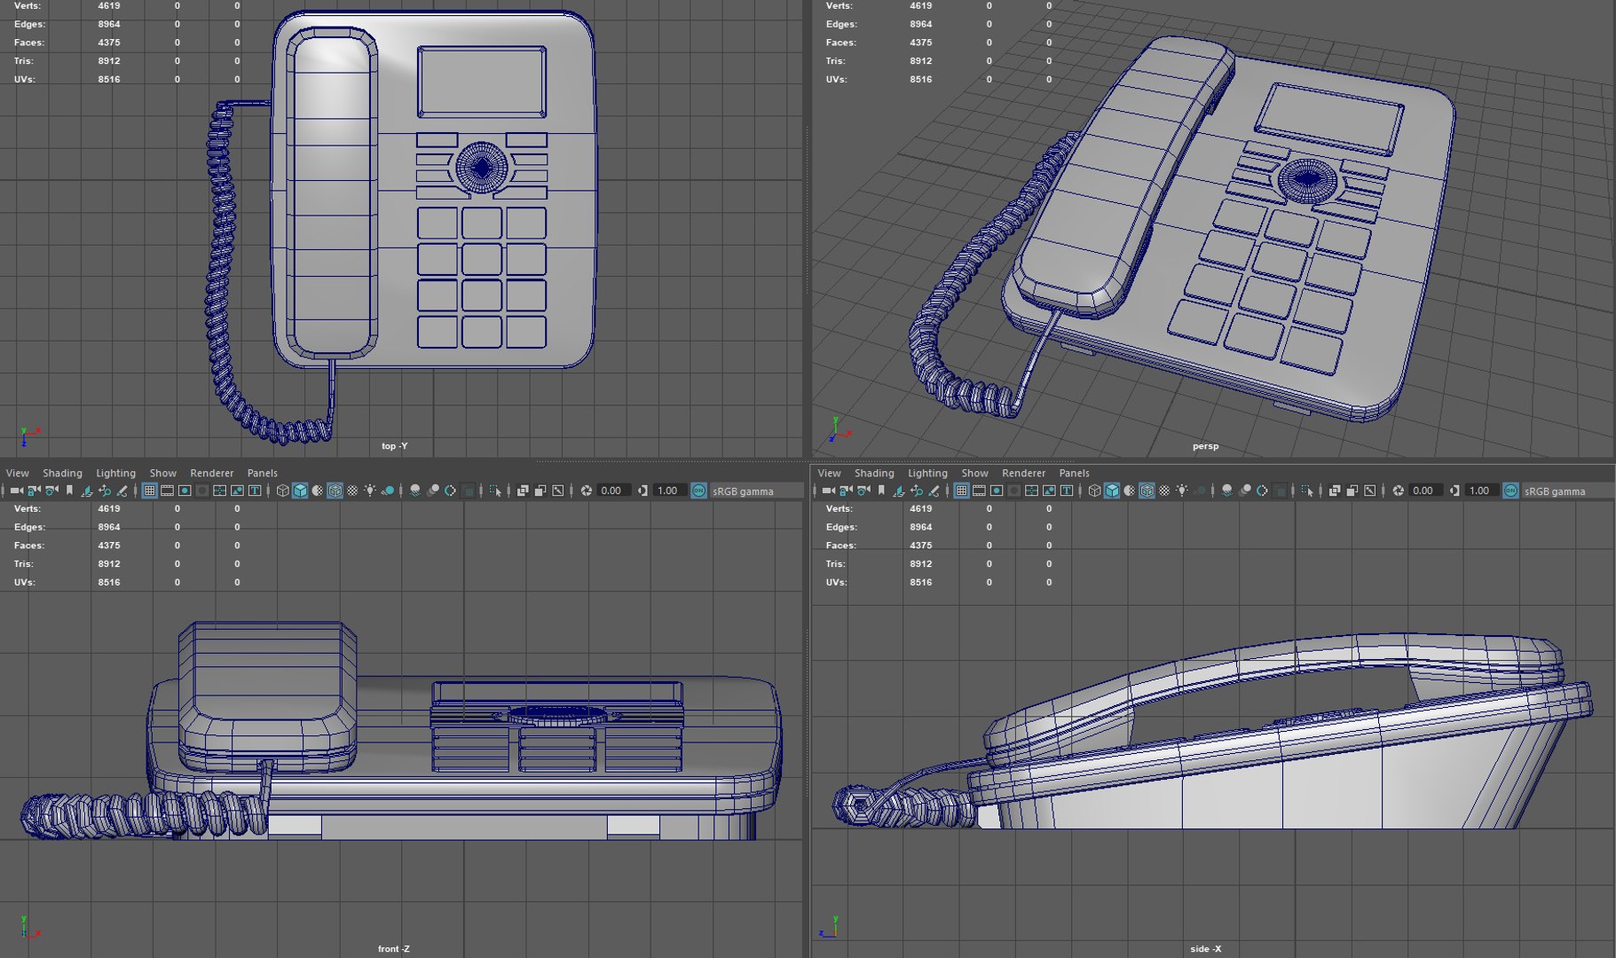
Task: Enable Textured display in front -Z panel
Action: tap(352, 491)
